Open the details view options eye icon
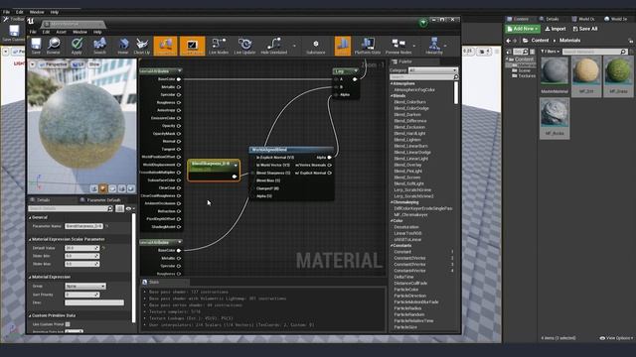 (x=130, y=208)
